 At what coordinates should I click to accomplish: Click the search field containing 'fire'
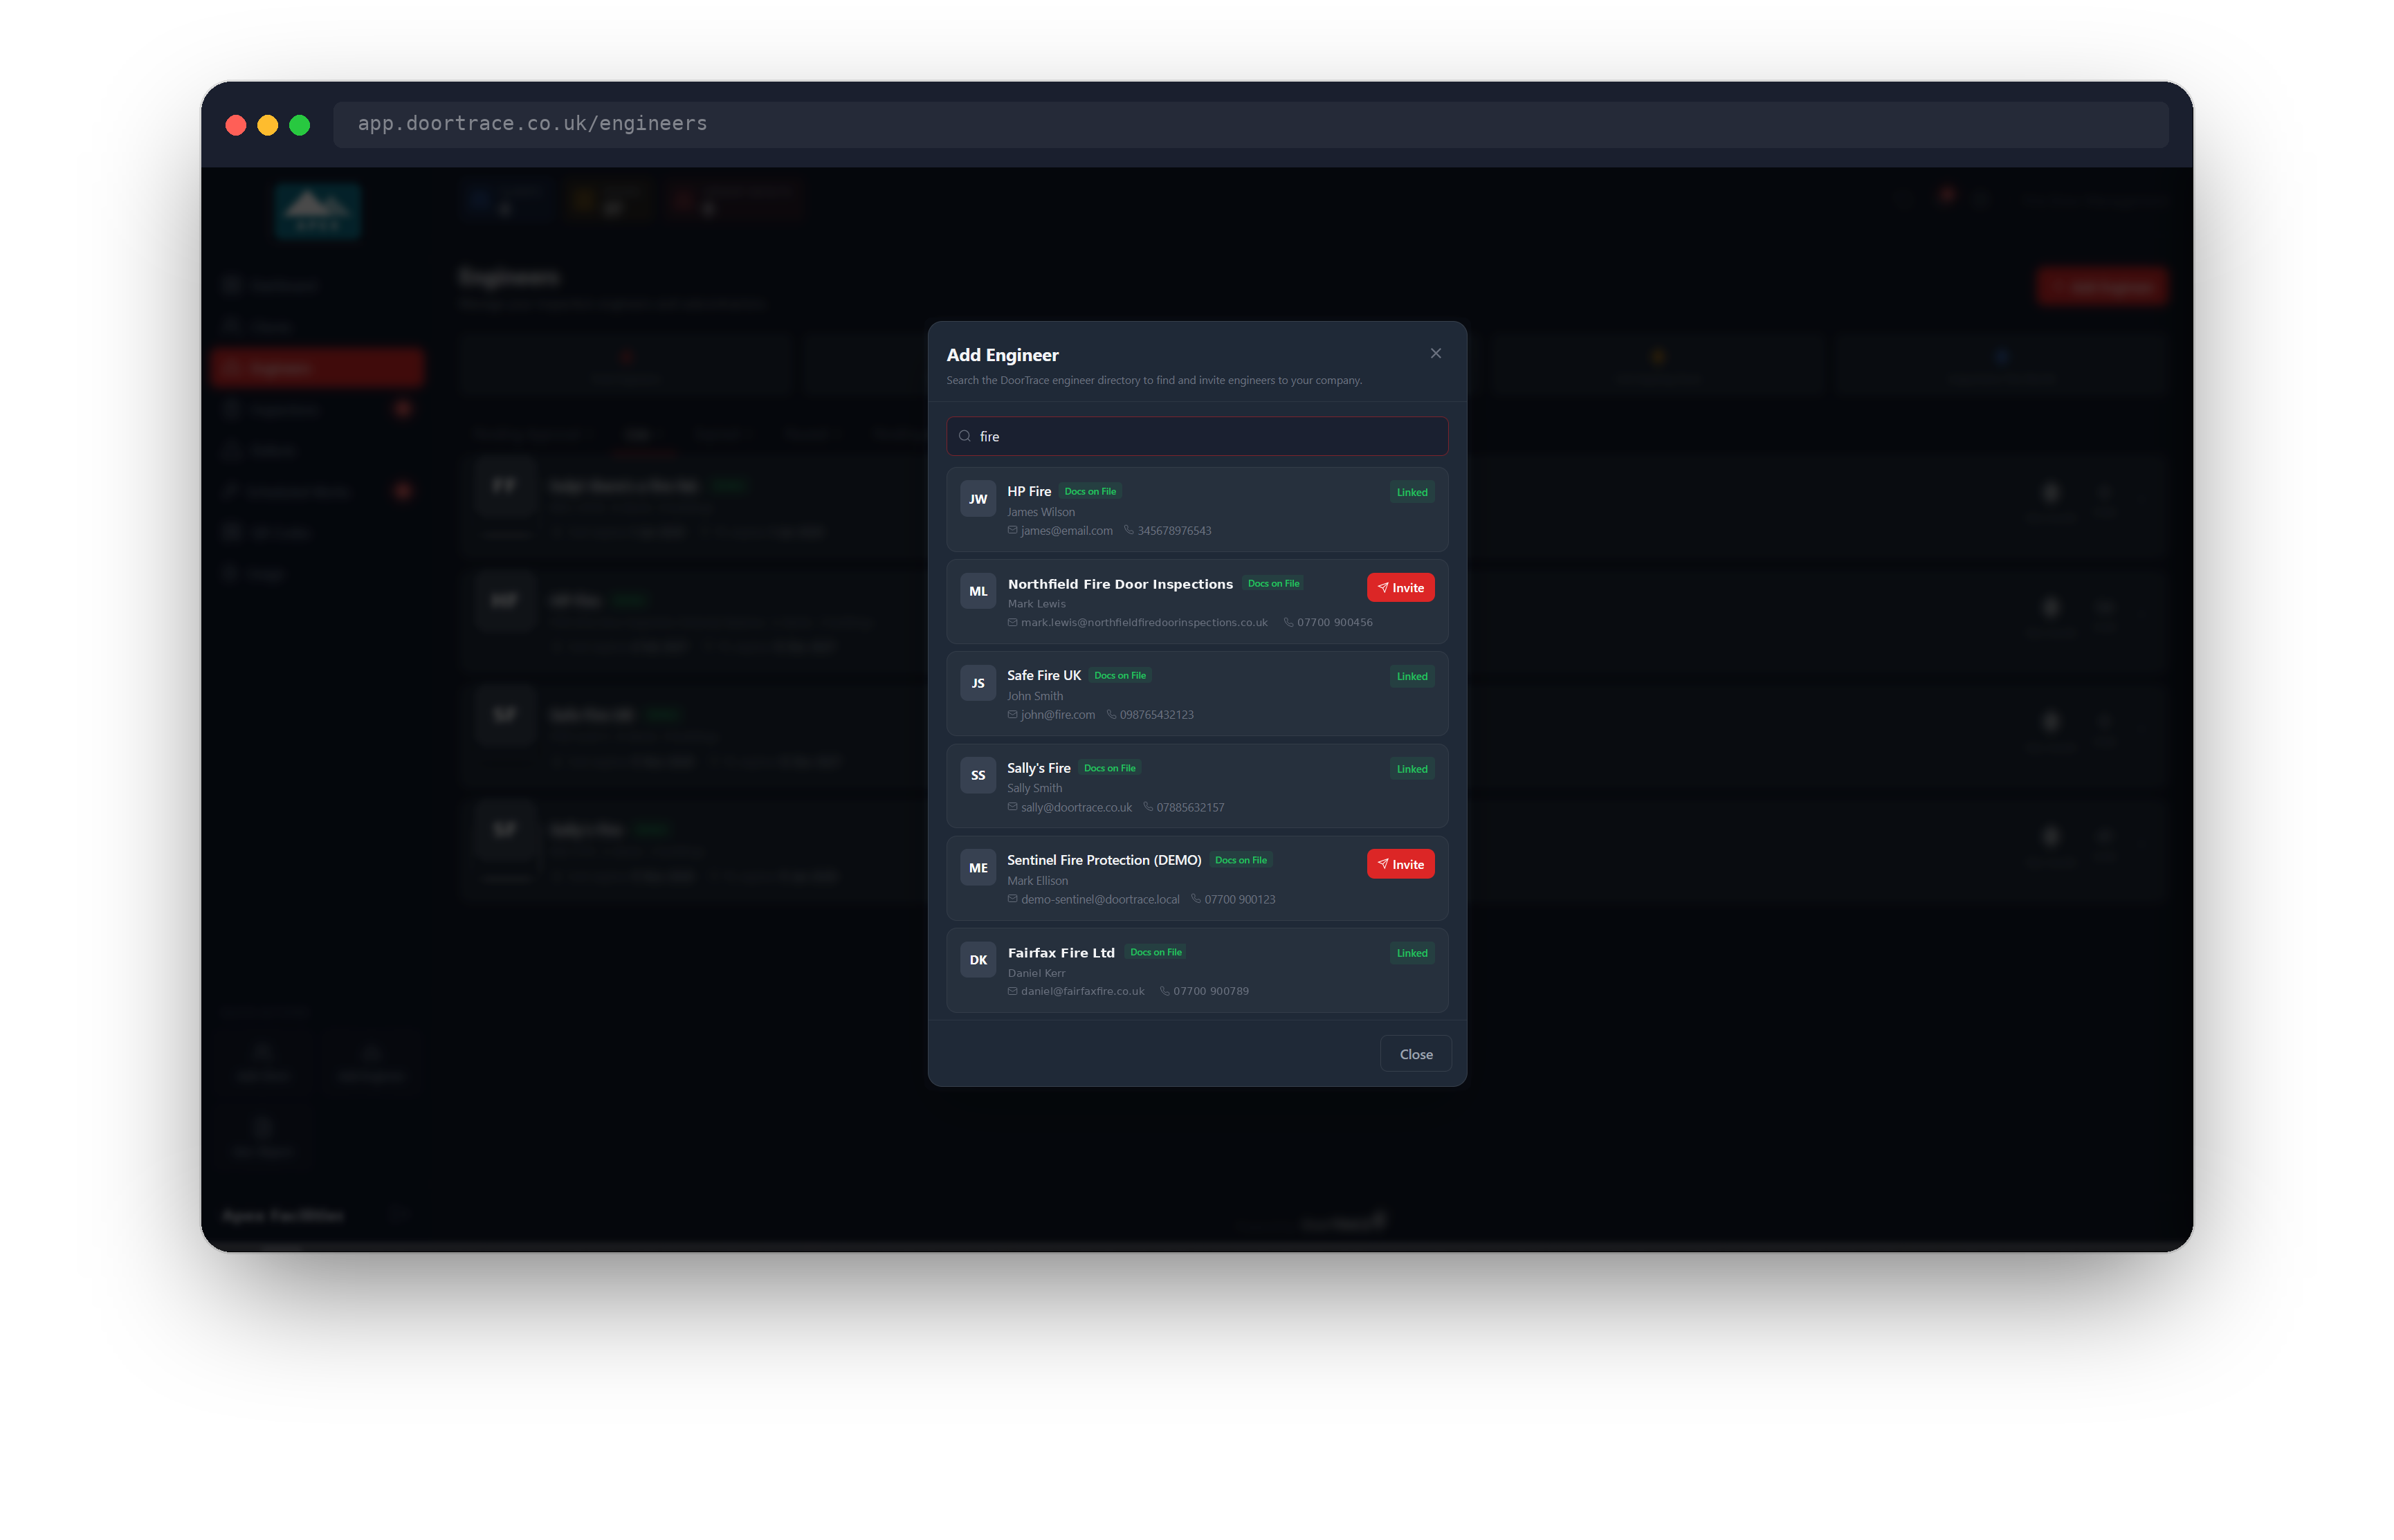tap(1197, 436)
